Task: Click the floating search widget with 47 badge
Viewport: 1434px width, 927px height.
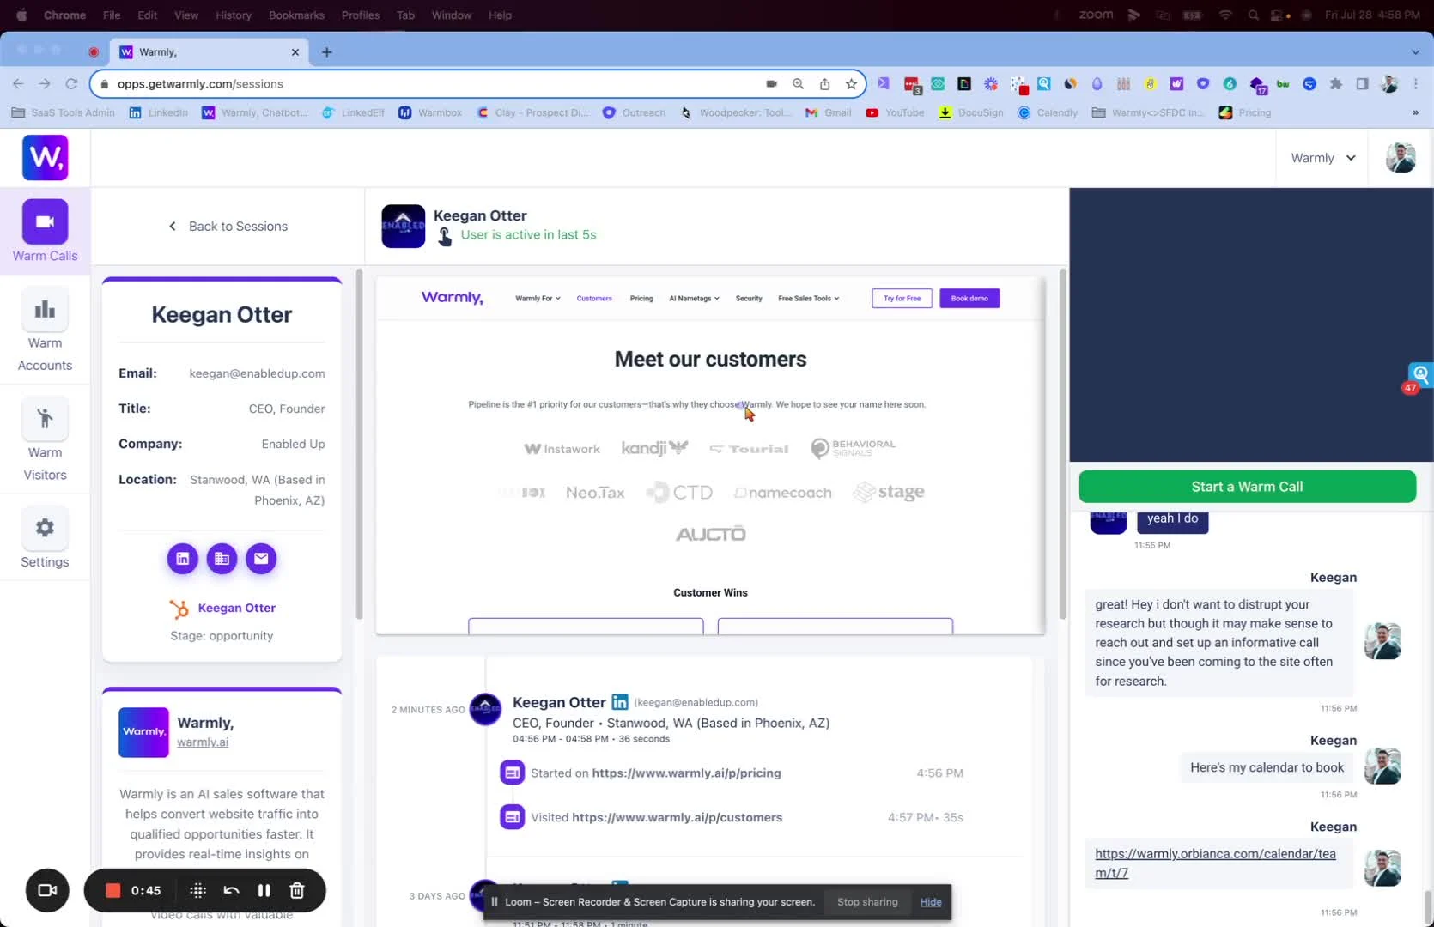Action: 1419,376
